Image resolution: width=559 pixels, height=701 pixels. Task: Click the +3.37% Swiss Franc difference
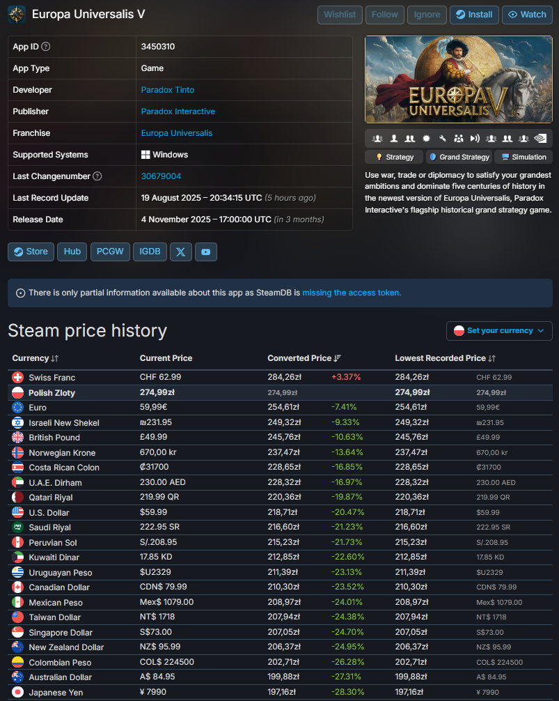click(x=346, y=377)
